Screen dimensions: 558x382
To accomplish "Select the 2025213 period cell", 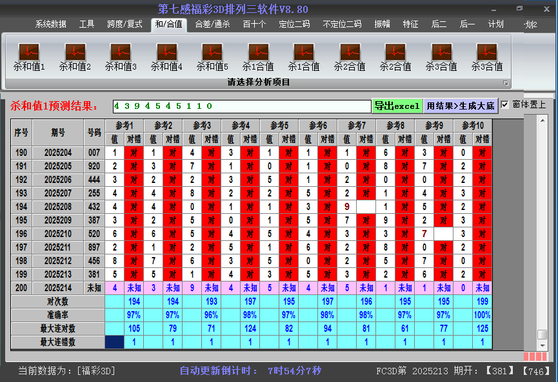I will (58, 274).
